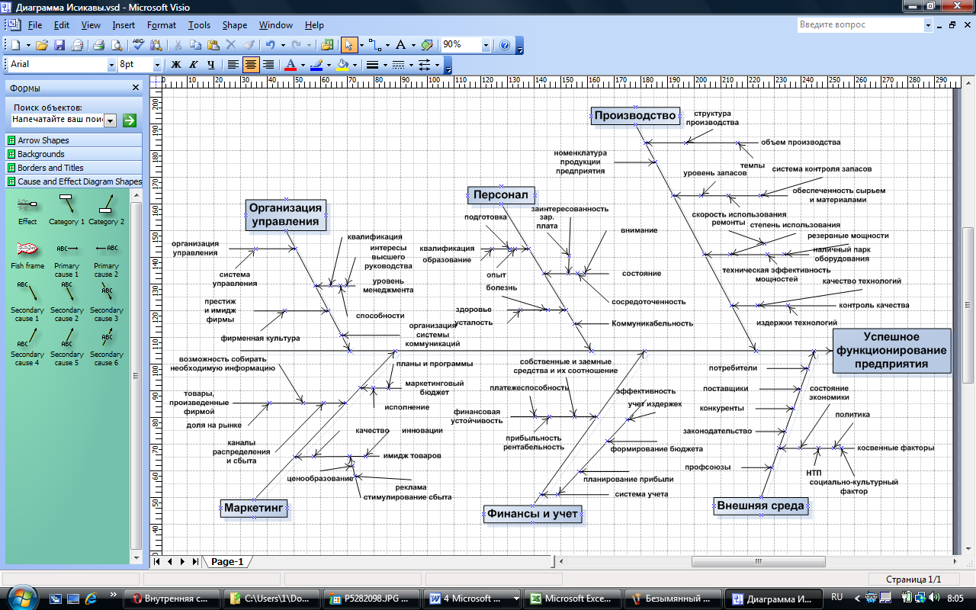Open the shape search history dropdown

click(110, 120)
